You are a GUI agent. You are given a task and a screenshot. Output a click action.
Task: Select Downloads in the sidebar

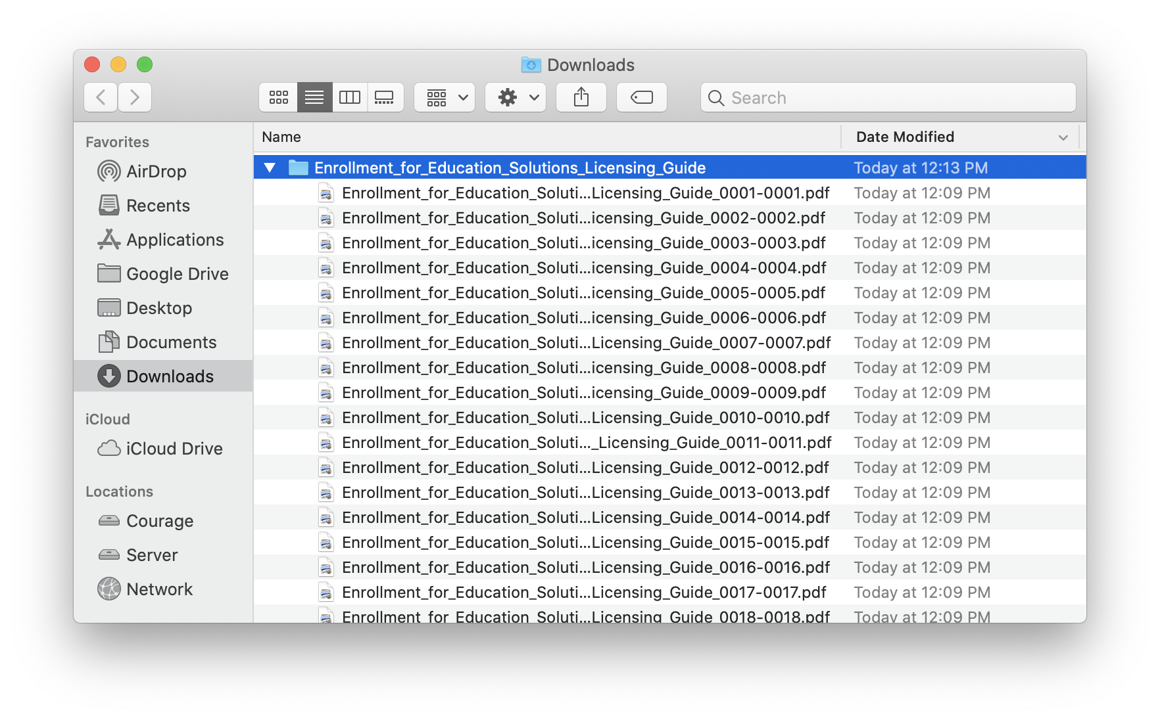coord(163,376)
